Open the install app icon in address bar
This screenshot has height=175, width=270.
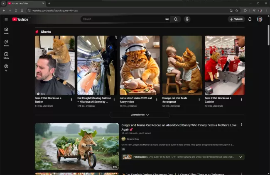[x=231, y=10]
